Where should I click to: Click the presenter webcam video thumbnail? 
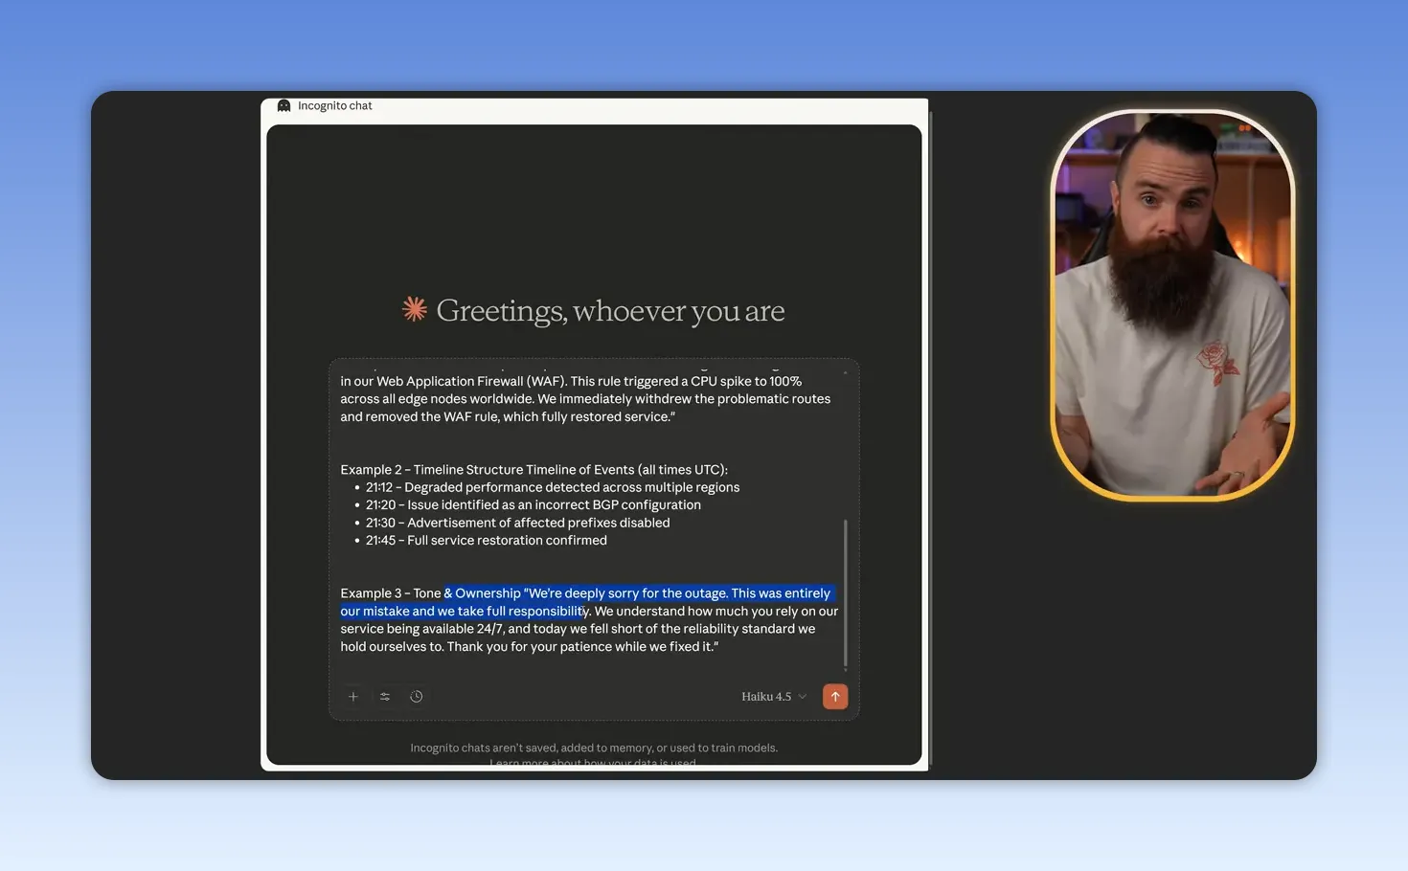pyautogui.click(x=1172, y=304)
